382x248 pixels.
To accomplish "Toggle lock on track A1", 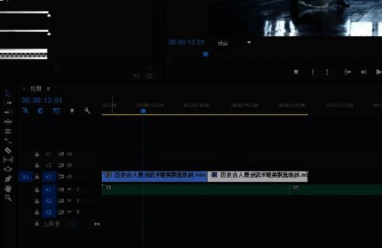I will pyautogui.click(x=37, y=189).
